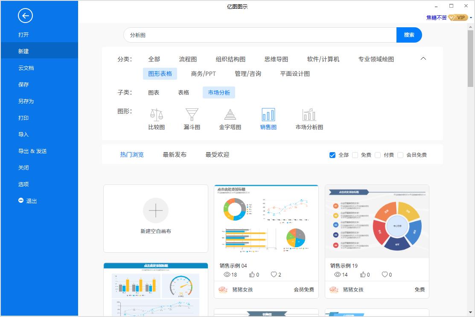Select the 销售图 sales chart icon
475x317 pixels.
click(268, 115)
